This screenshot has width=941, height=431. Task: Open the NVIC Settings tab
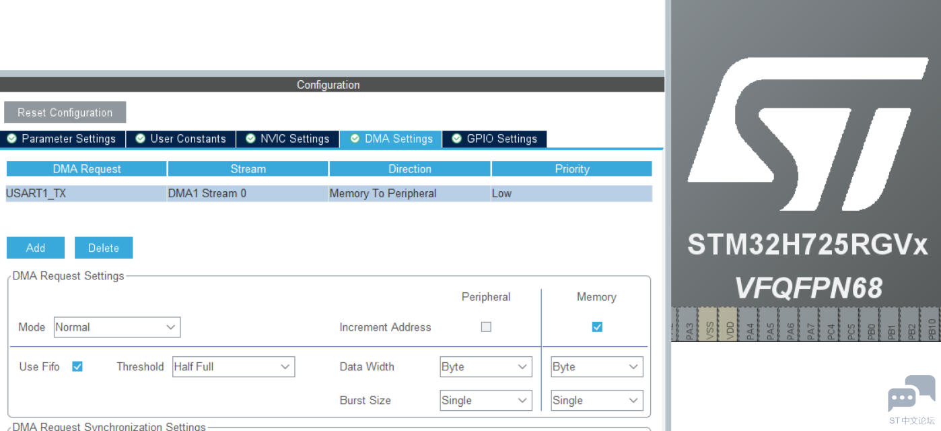click(288, 139)
